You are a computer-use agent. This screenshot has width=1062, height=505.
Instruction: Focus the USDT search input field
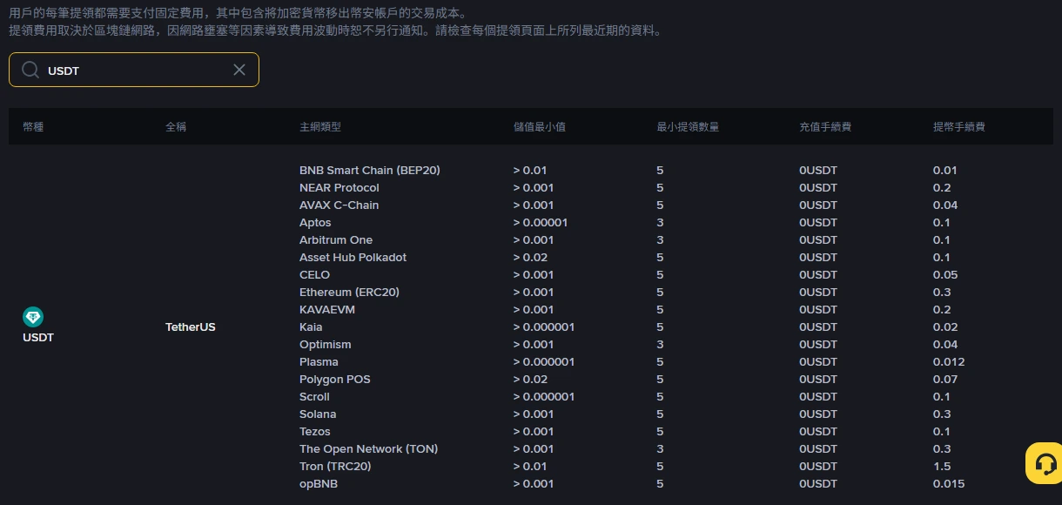coord(134,70)
